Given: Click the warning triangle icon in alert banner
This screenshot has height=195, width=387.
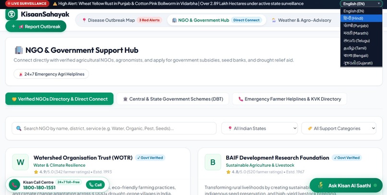Looking at the screenshot, I should pyautogui.click(x=55, y=4).
